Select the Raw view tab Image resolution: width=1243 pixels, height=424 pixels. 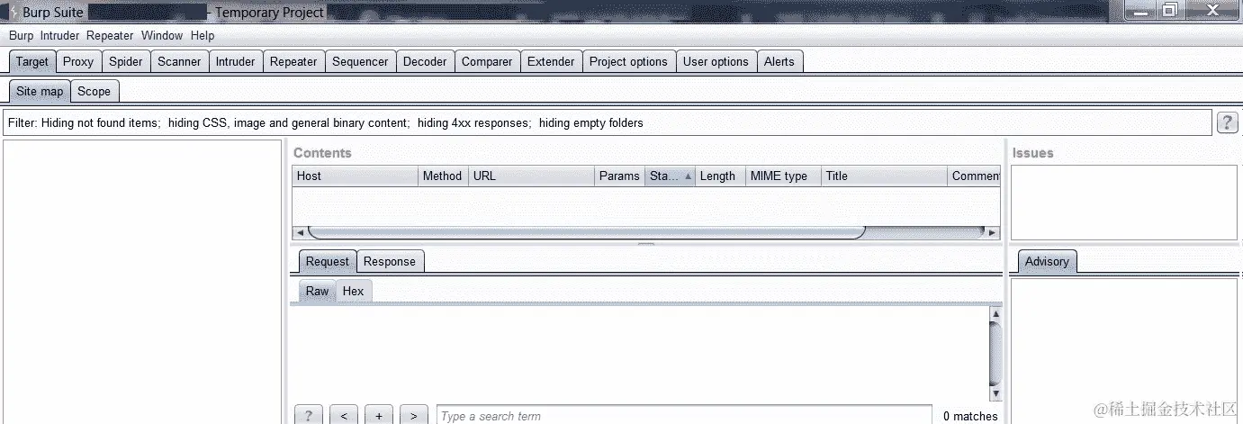[x=317, y=291]
